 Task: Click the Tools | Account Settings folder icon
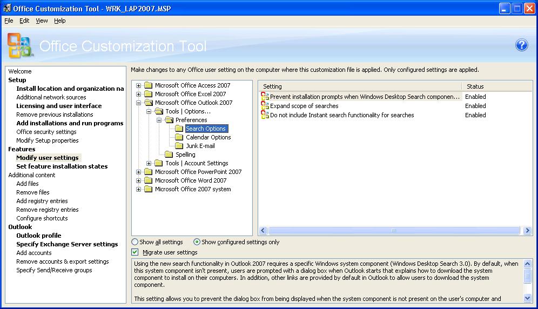(158, 163)
